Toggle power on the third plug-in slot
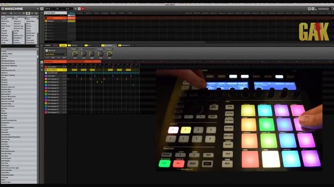This screenshot has height=187, width=334. click(x=103, y=45)
